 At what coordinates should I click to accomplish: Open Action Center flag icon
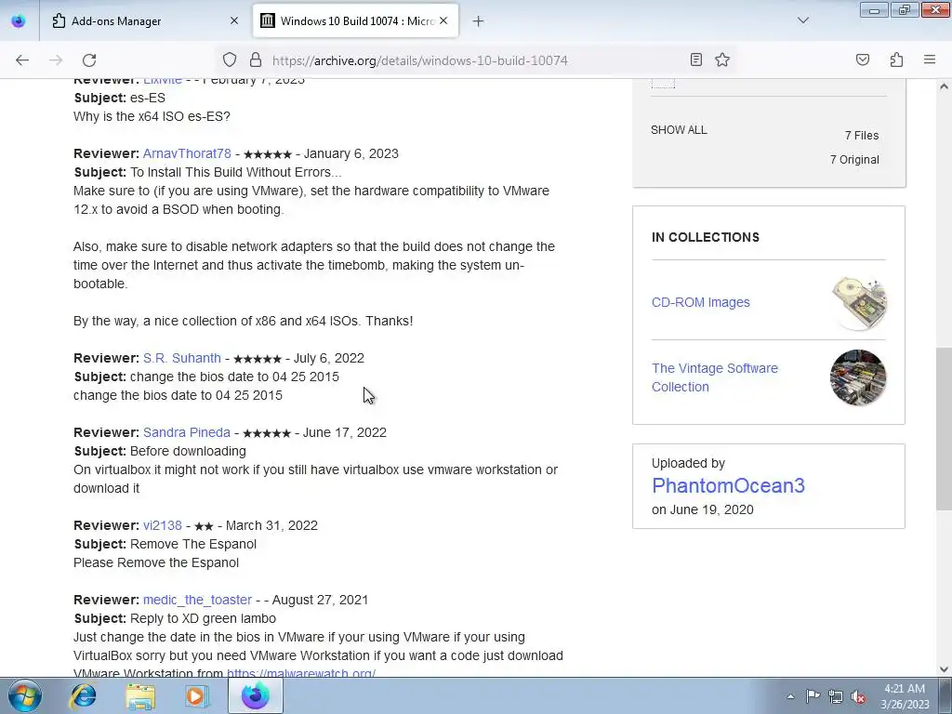[x=813, y=696]
